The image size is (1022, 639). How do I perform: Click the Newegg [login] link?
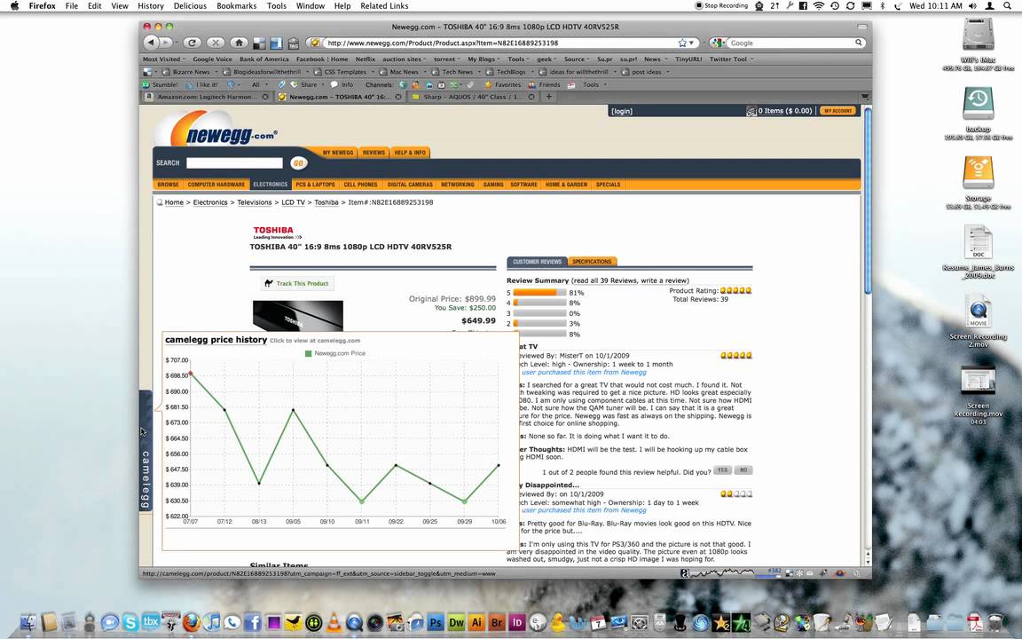(x=621, y=111)
